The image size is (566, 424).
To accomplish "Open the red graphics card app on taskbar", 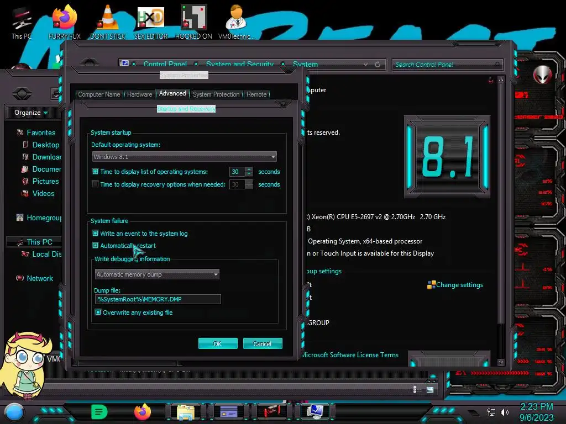I will [x=272, y=412].
